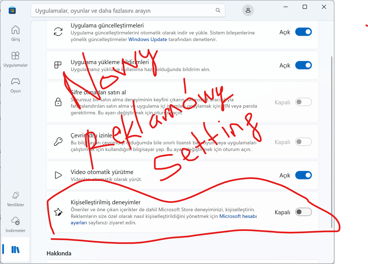The width and height of the screenshot is (368, 264).
Task: Close the Microsoft Store window
Action: (324, 7)
